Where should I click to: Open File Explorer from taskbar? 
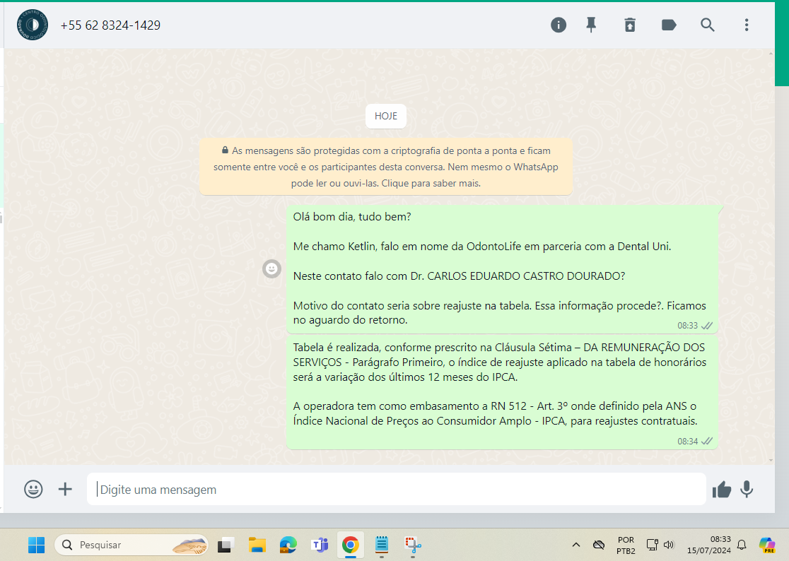click(257, 545)
